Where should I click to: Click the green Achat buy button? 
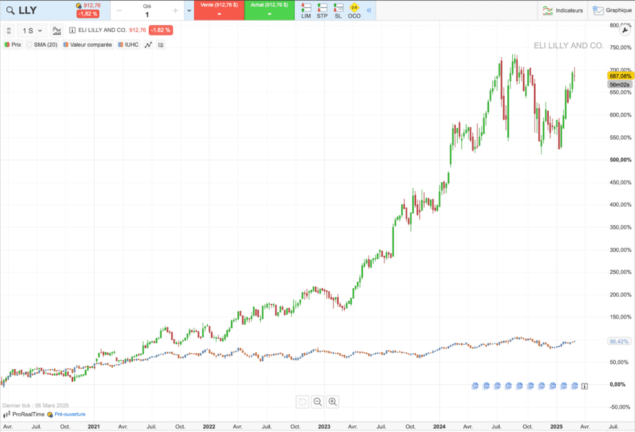[269, 10]
